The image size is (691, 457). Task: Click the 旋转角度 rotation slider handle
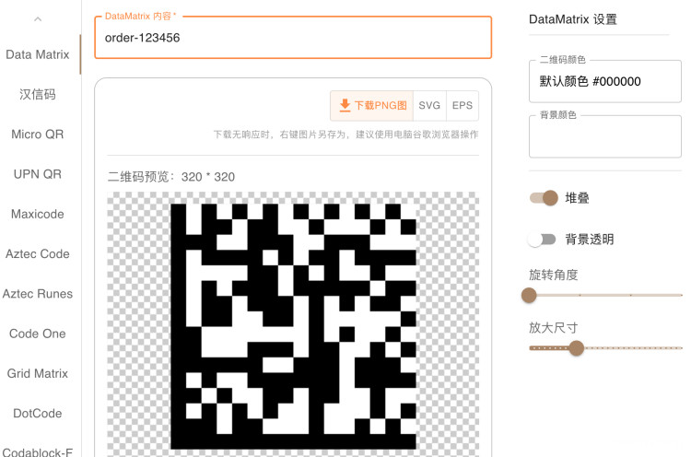529,295
